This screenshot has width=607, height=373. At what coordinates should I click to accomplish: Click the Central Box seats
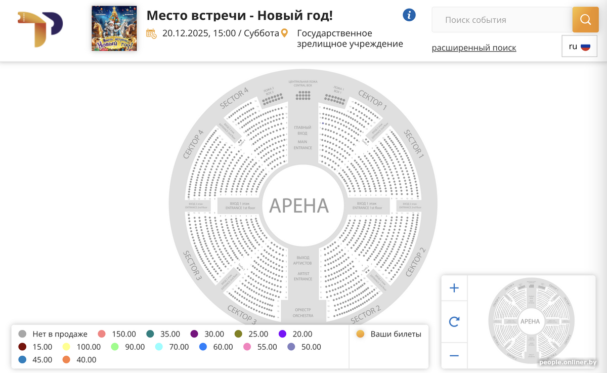pos(302,95)
